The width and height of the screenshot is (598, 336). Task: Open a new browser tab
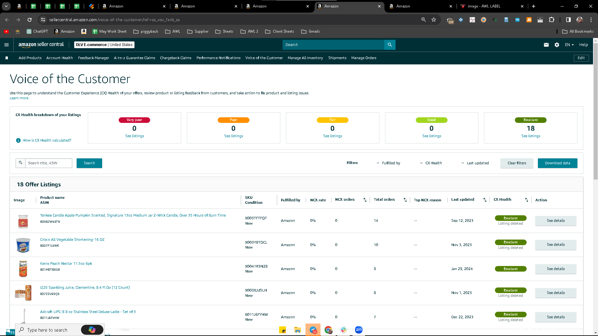click(534, 6)
